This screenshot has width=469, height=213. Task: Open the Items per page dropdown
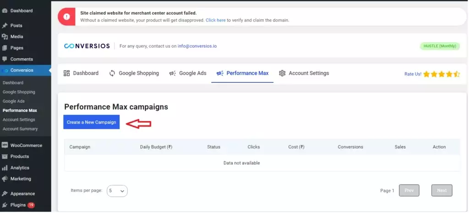pos(117,191)
